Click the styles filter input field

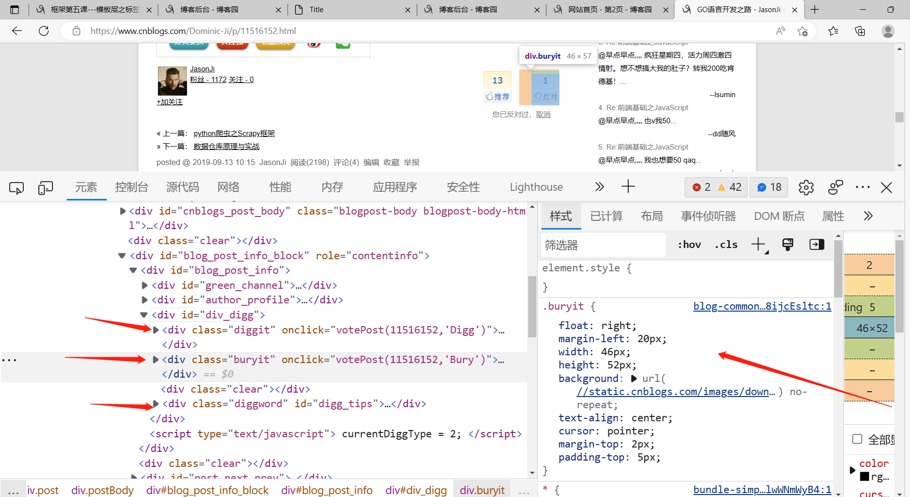[x=603, y=245]
